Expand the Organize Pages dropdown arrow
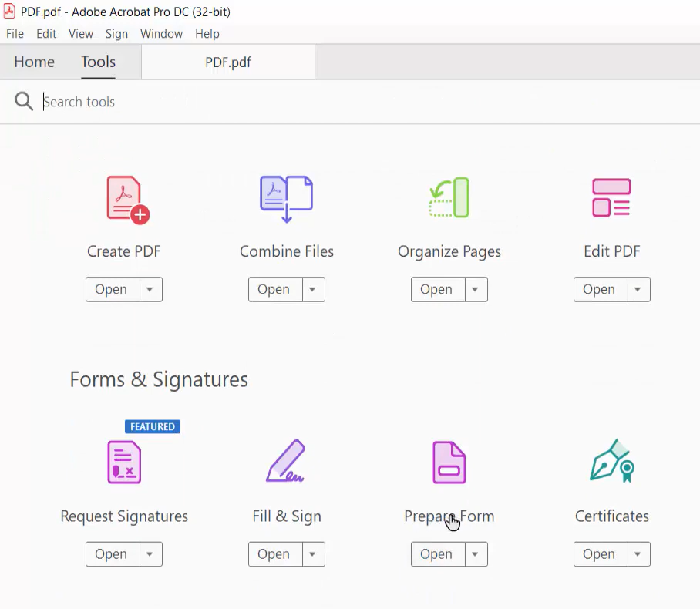Screen dimensions: 700x609 click(x=476, y=289)
